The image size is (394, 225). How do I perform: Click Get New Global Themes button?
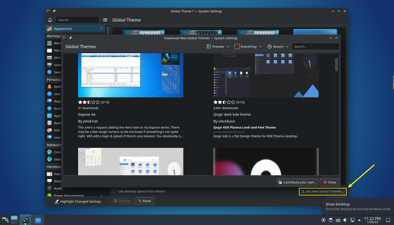point(323,191)
